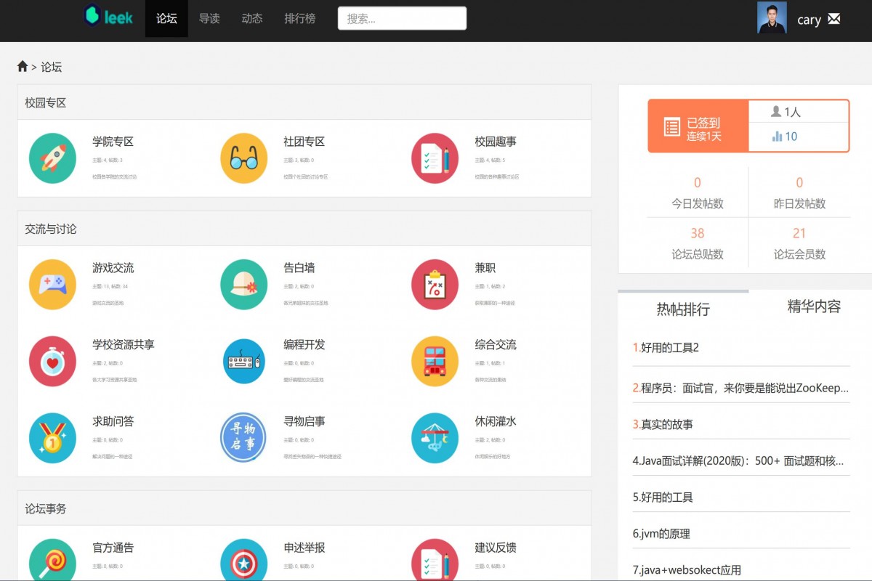Click the medal icon for 求助问答
The height and width of the screenshot is (581, 872).
[52, 437]
